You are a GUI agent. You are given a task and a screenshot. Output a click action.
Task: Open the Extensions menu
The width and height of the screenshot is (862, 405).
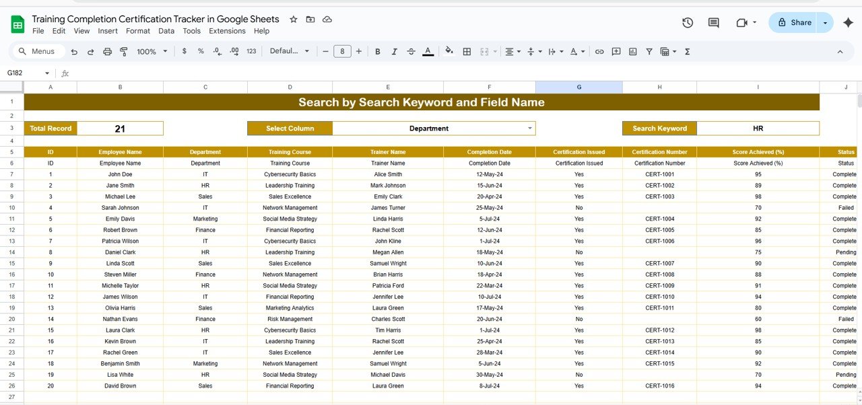click(227, 31)
